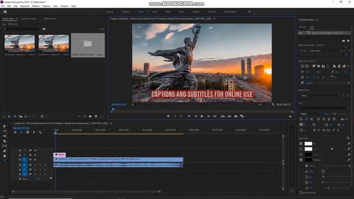
Task: Switch the Project panel to icon view
Action: coord(15,117)
